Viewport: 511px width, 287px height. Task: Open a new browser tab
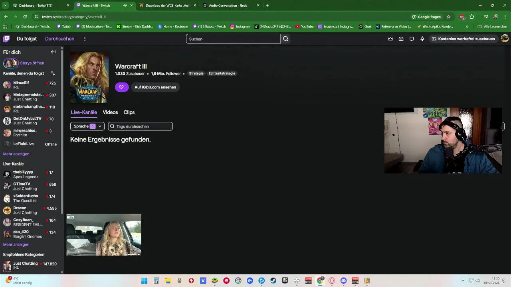(x=267, y=6)
